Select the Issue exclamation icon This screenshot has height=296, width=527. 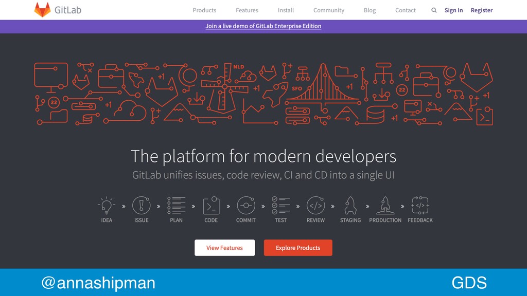tap(141, 206)
